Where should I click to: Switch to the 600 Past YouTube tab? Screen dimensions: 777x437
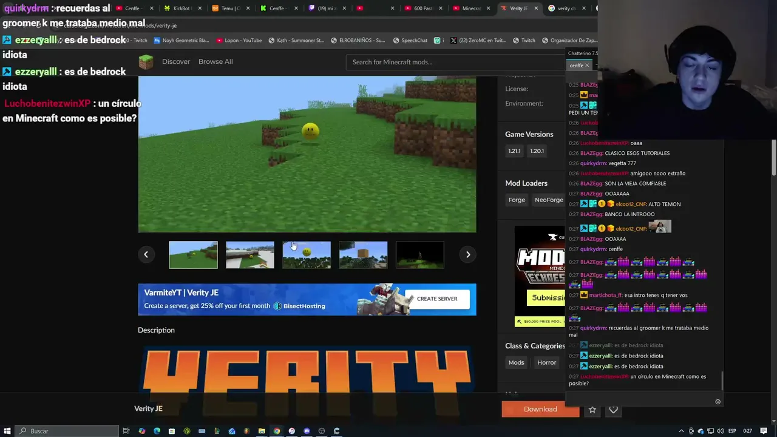tap(423, 8)
